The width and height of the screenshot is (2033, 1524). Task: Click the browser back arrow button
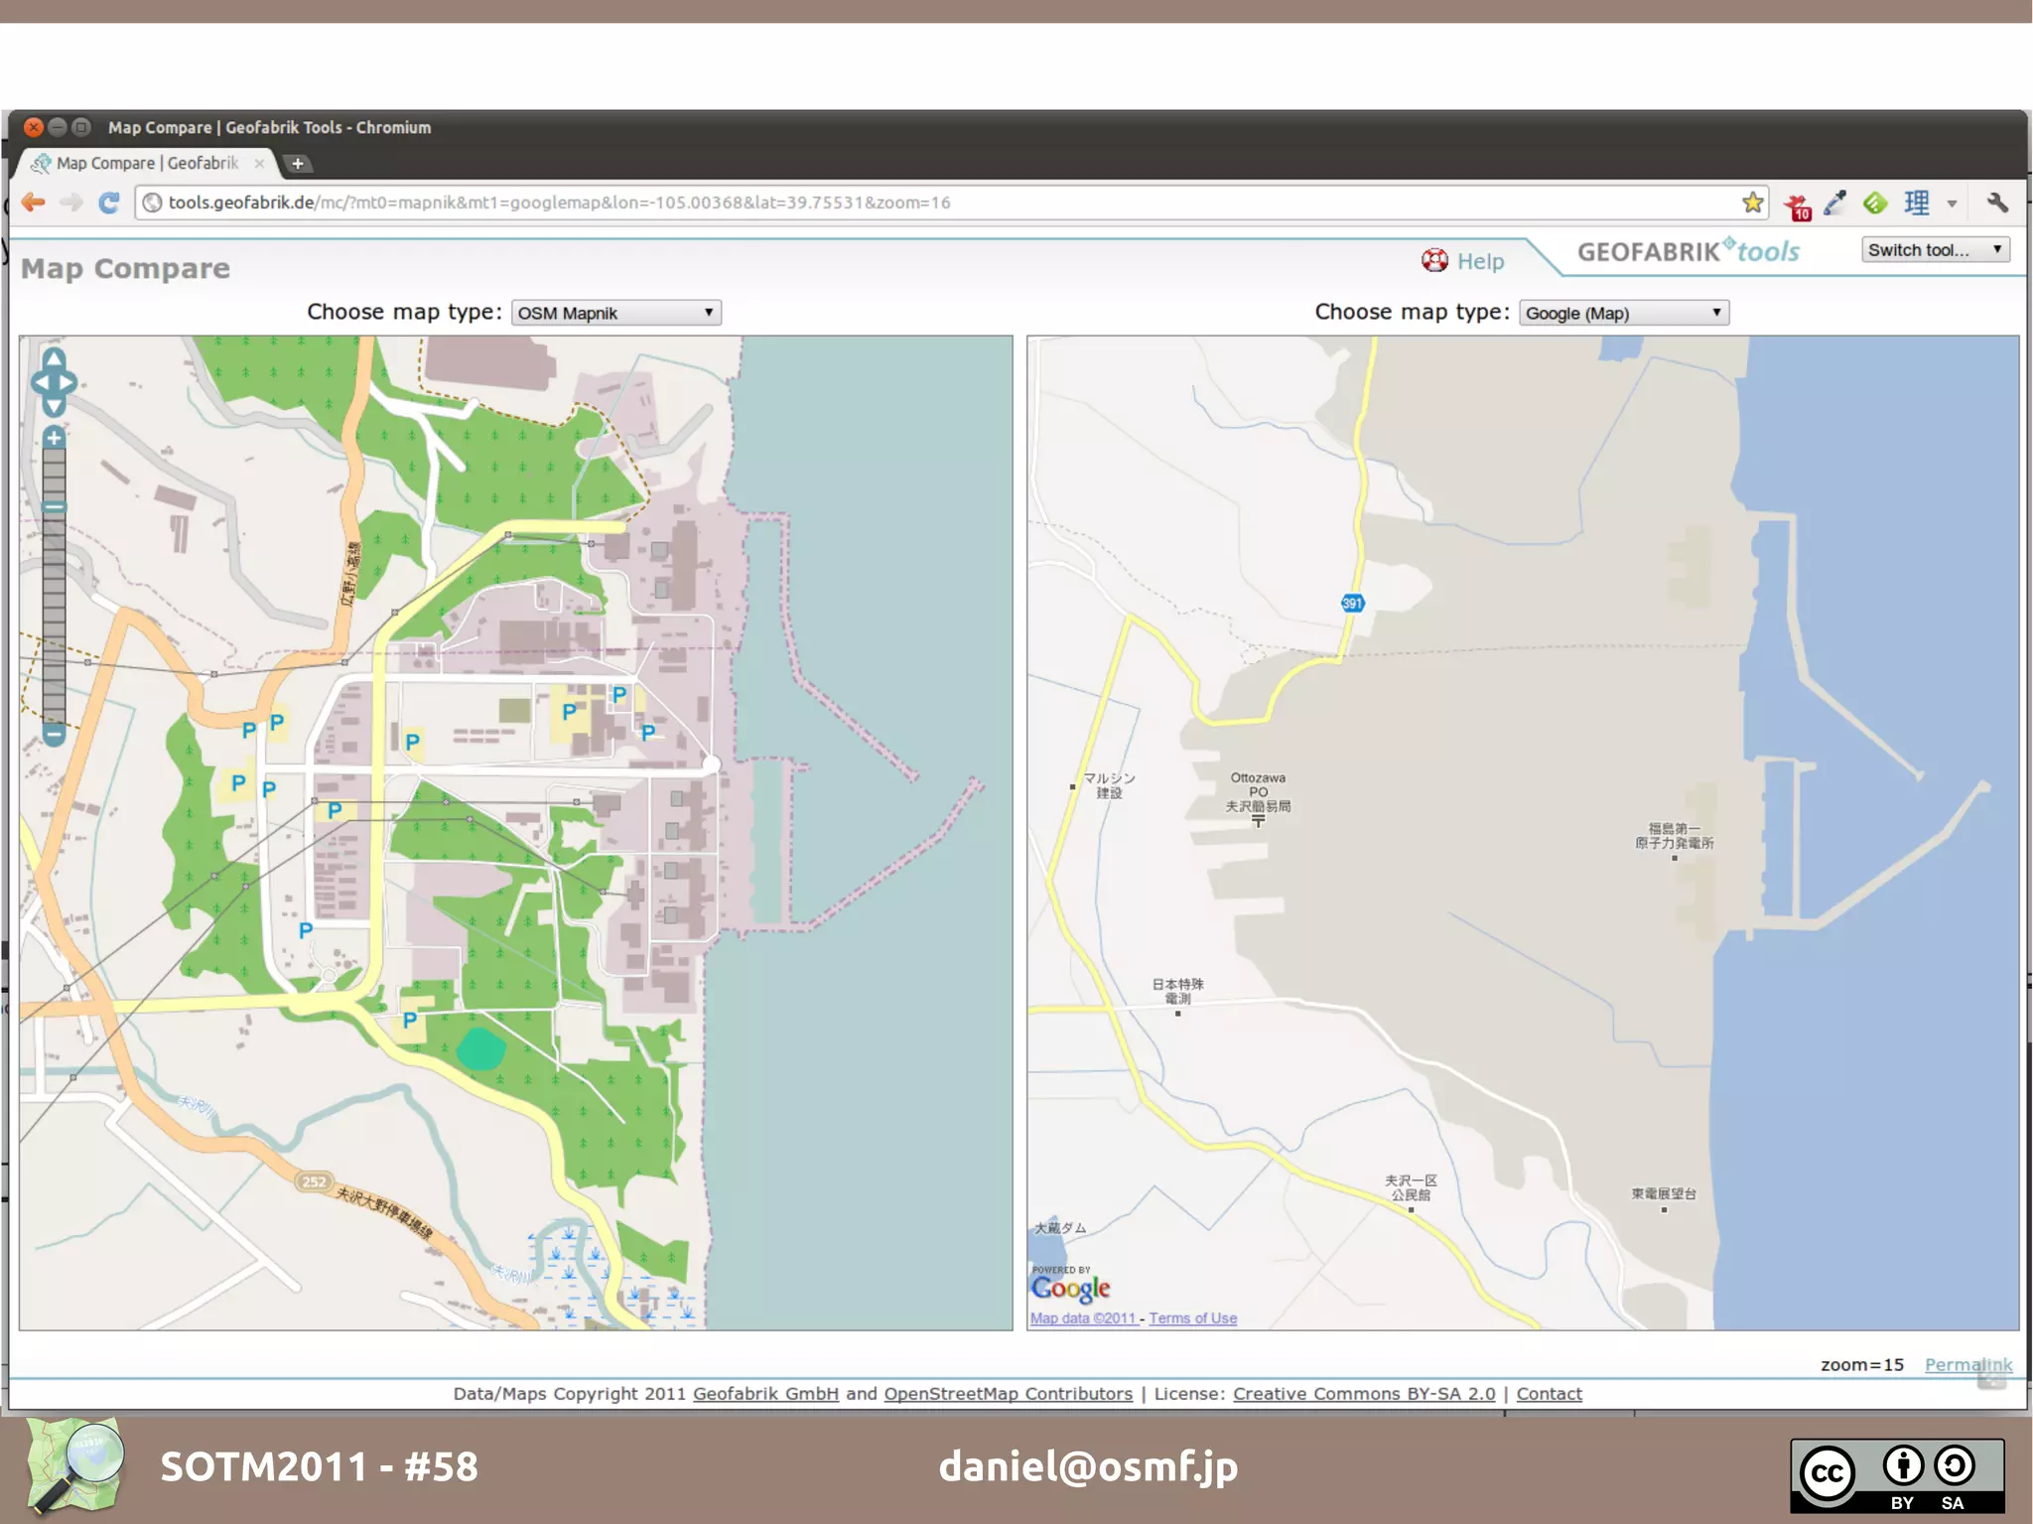pyautogui.click(x=33, y=203)
